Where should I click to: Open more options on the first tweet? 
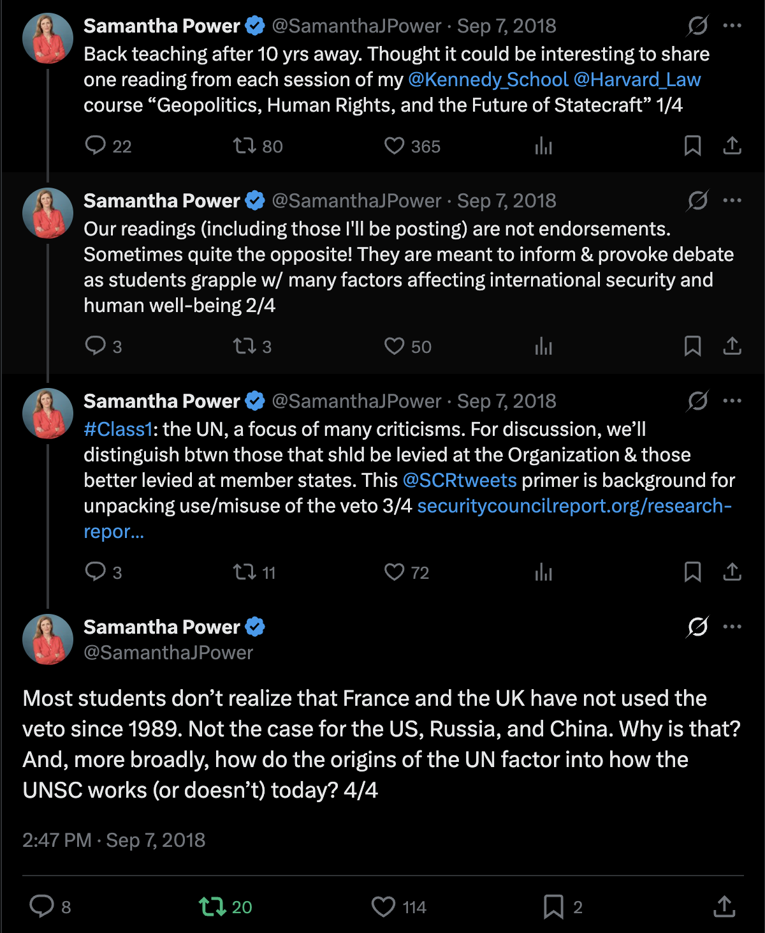click(732, 26)
